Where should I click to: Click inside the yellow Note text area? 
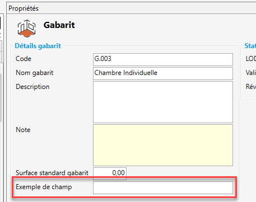(x=163, y=145)
